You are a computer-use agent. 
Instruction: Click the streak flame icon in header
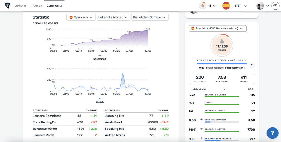[x=203, y=5]
